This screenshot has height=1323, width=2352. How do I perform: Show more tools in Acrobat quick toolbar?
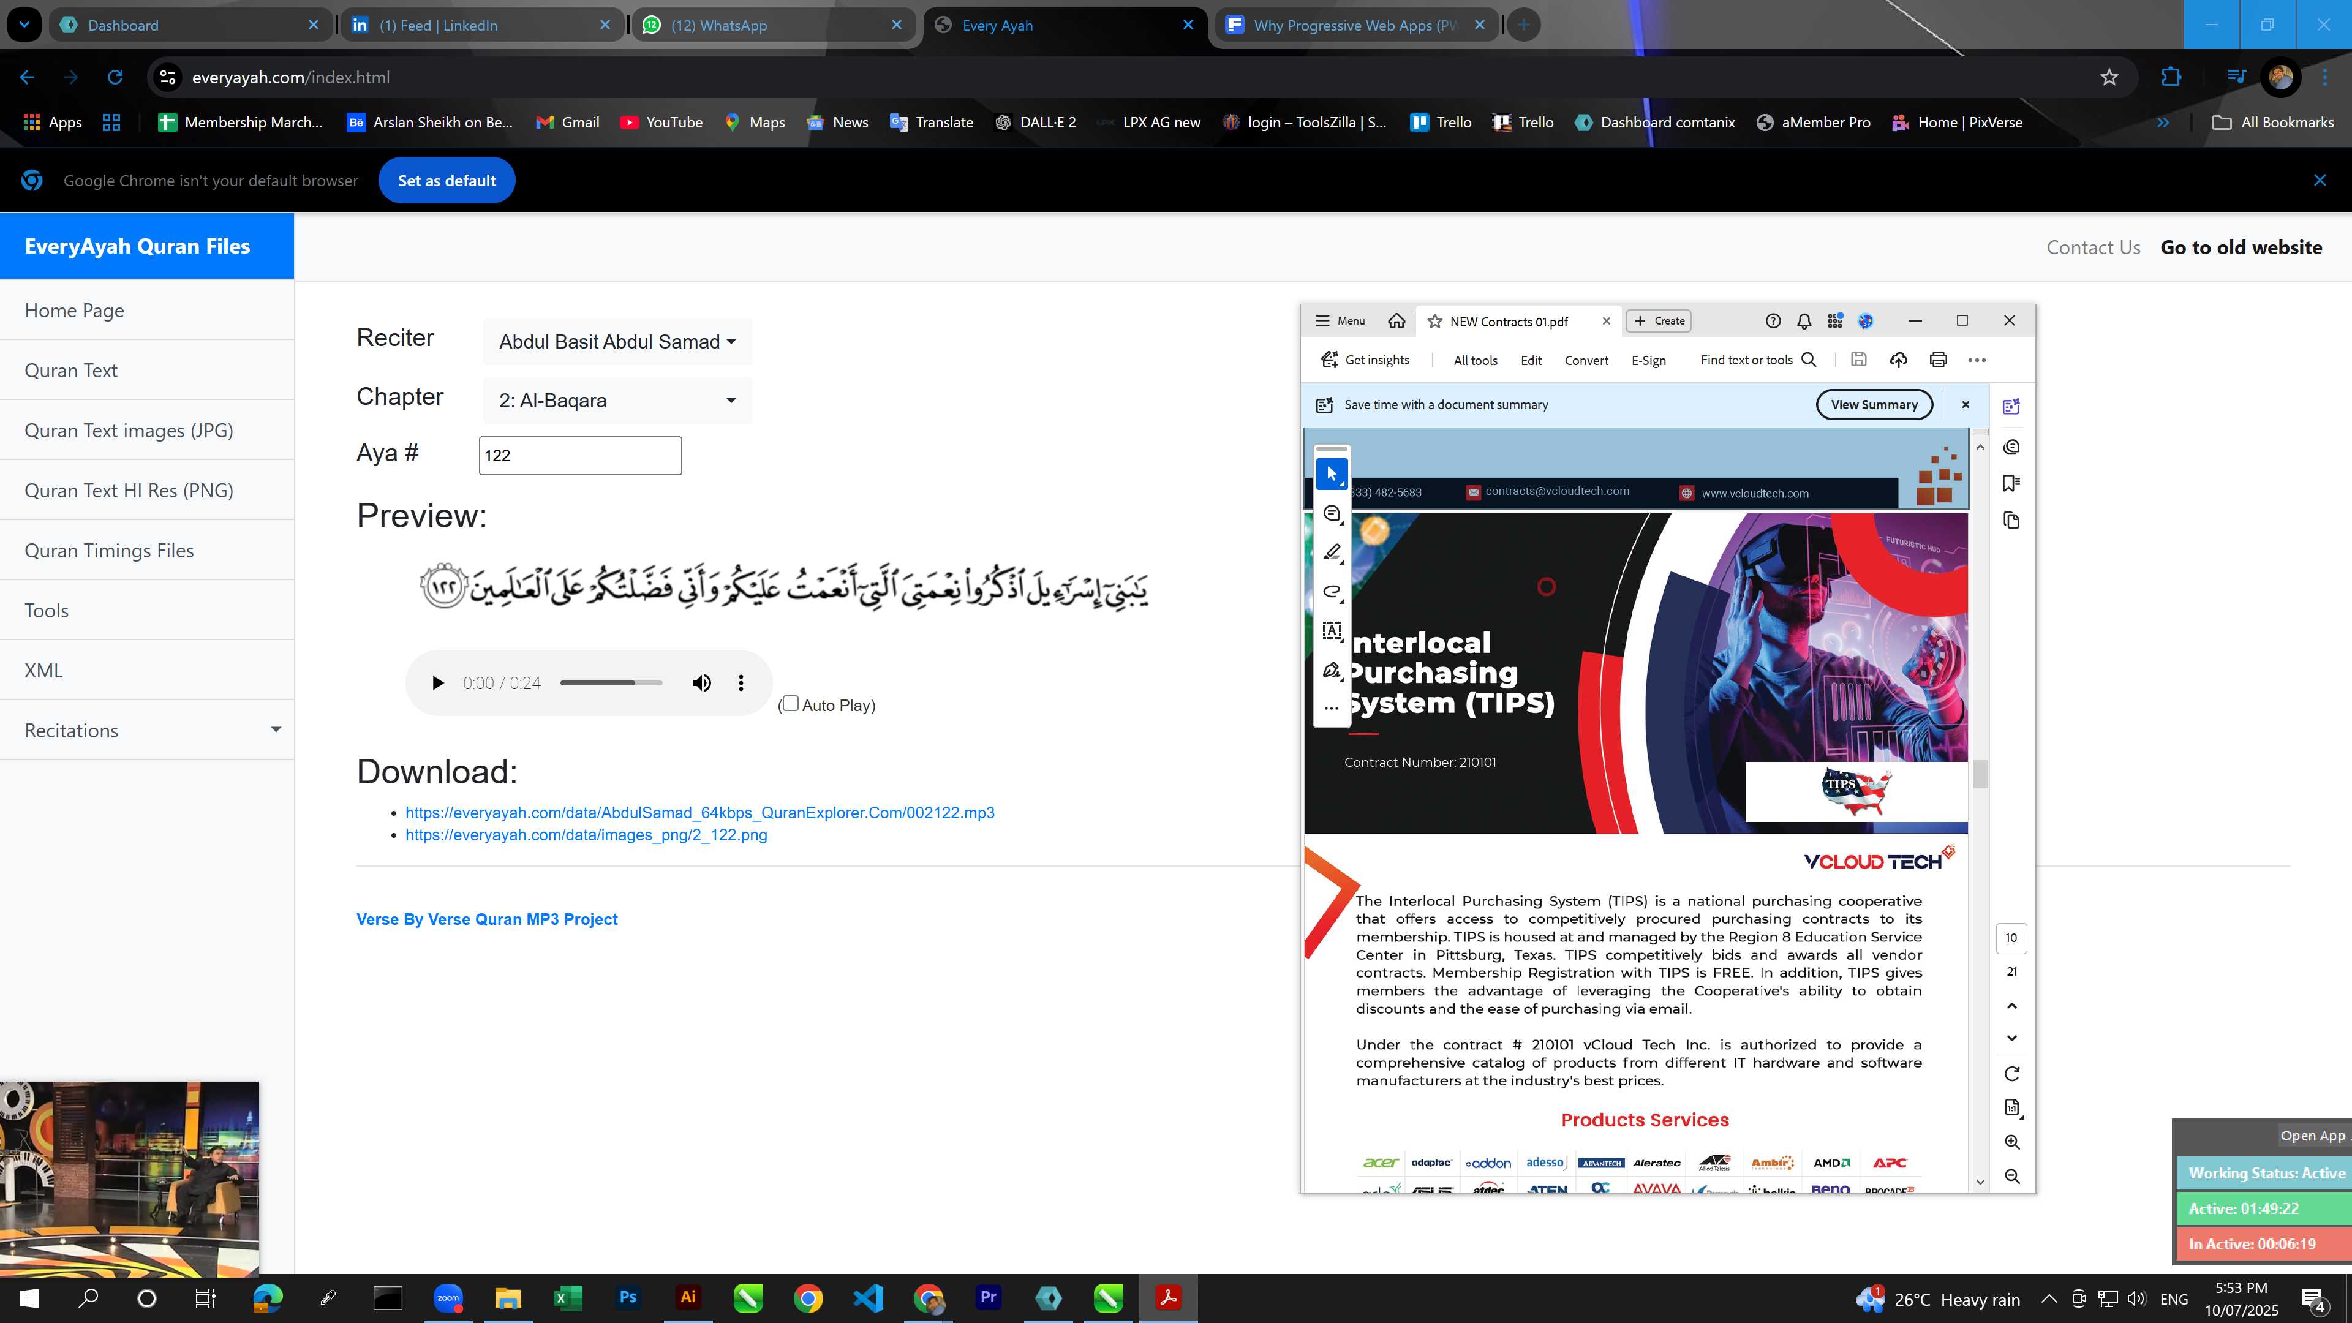(1332, 709)
